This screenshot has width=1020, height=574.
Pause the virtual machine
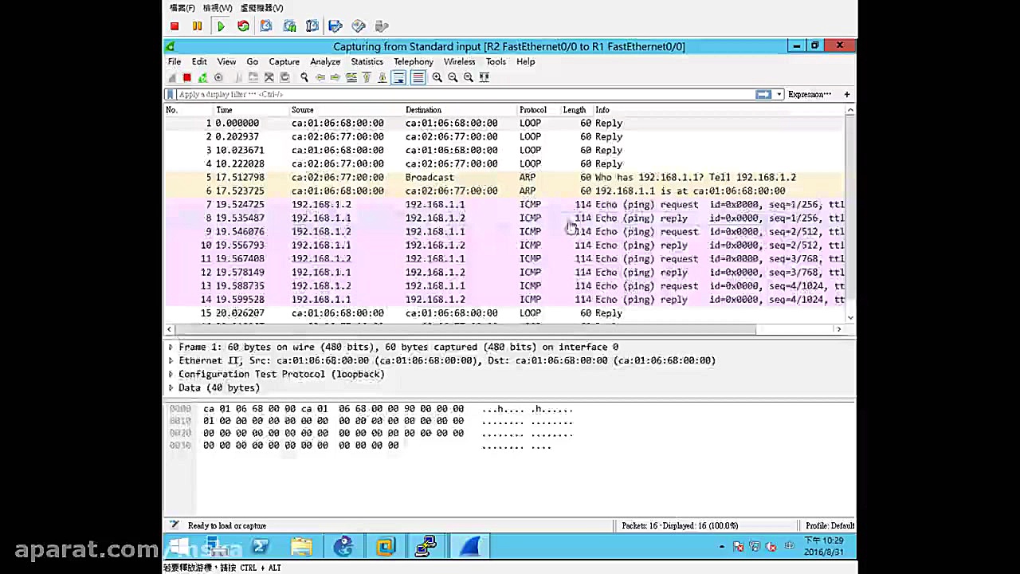(x=197, y=26)
